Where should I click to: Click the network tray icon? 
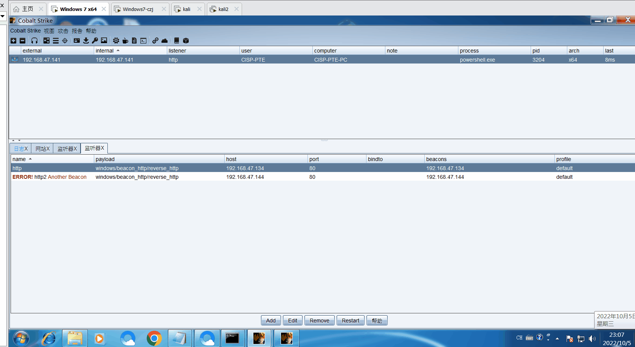point(581,339)
